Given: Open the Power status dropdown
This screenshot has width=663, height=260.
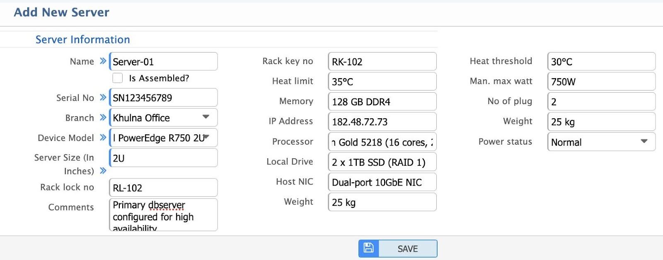Looking at the screenshot, I should click(601, 142).
